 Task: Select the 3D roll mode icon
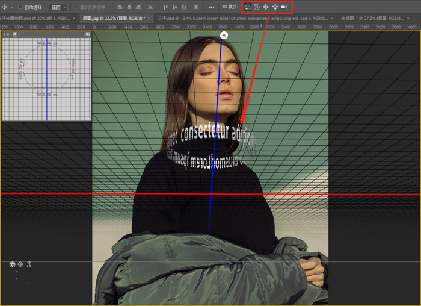pos(256,7)
